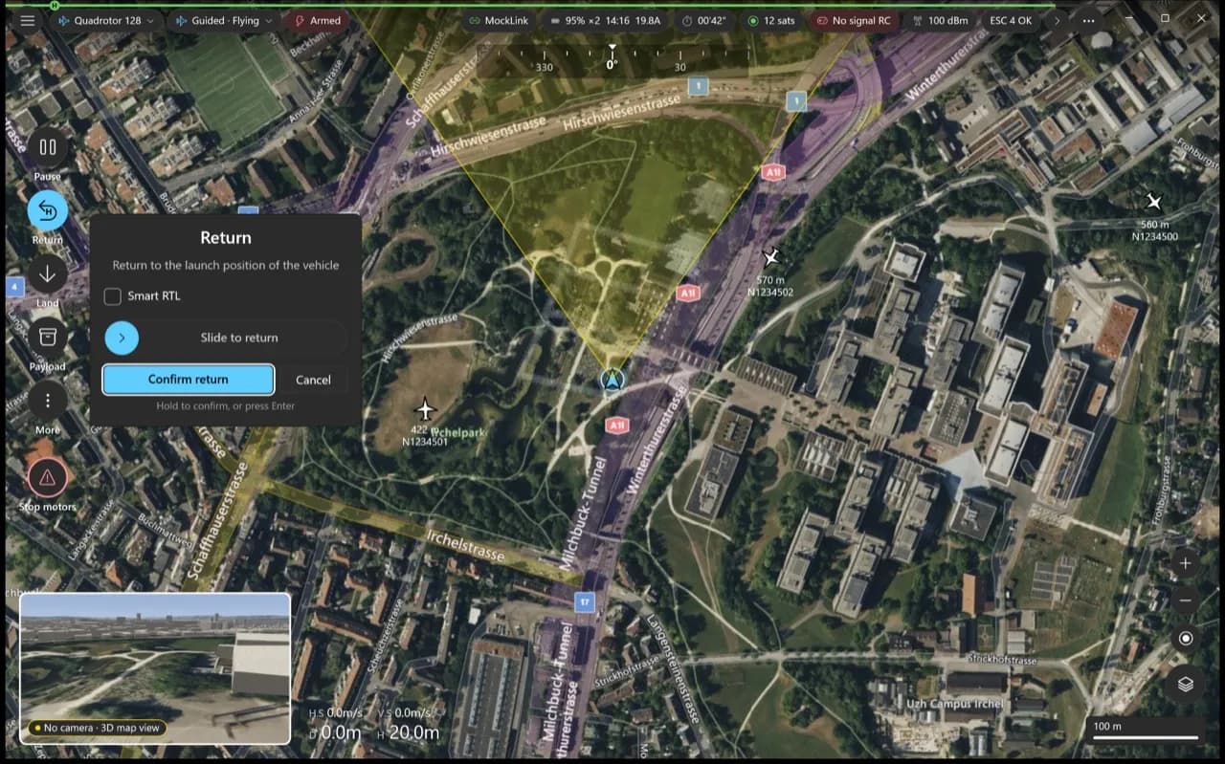Open the Payload action
The image size is (1225, 764).
pyautogui.click(x=47, y=337)
